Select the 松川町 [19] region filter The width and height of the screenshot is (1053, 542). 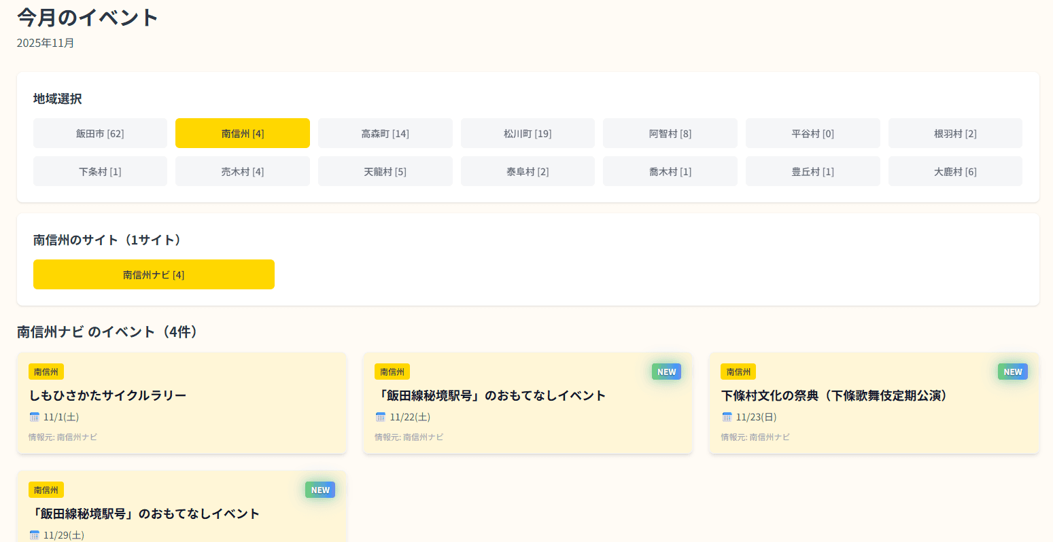pyautogui.click(x=528, y=133)
